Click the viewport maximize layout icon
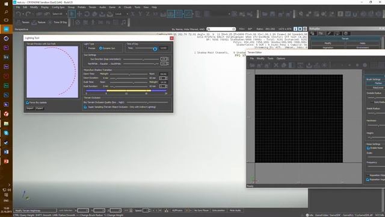Viewport: 385px width, 217px height. pos(305,29)
